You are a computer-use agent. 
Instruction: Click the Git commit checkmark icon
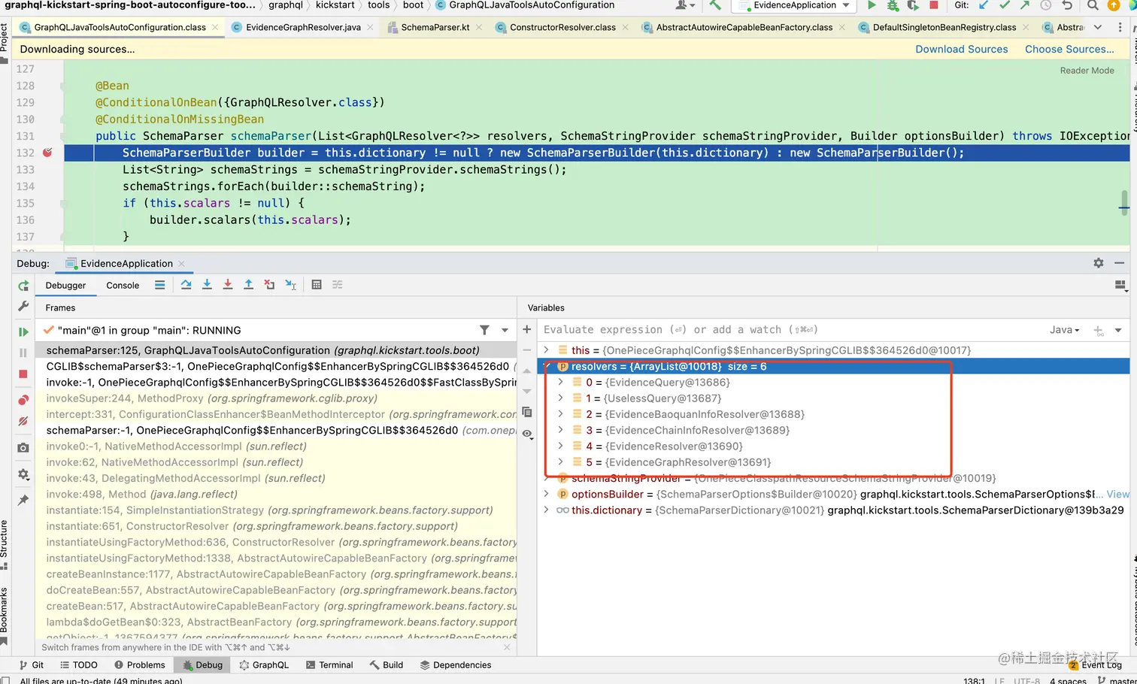pyautogui.click(x=1005, y=5)
